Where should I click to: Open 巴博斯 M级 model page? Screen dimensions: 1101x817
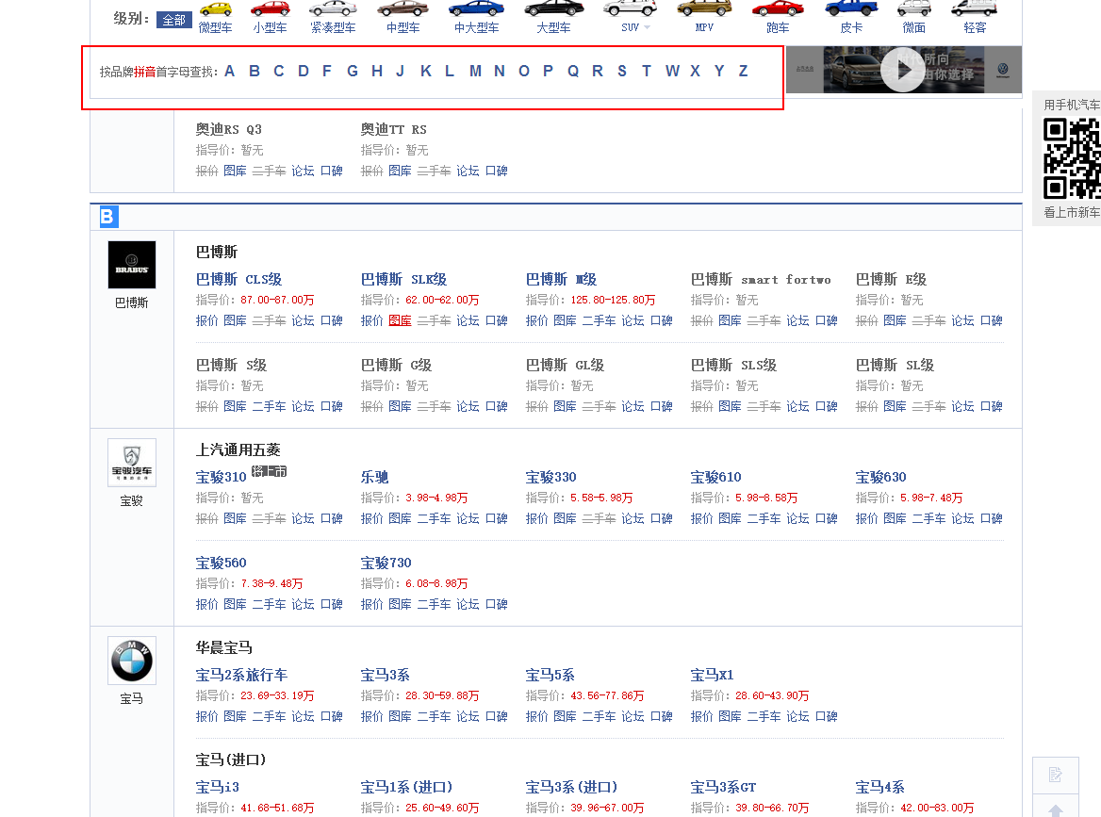click(561, 279)
